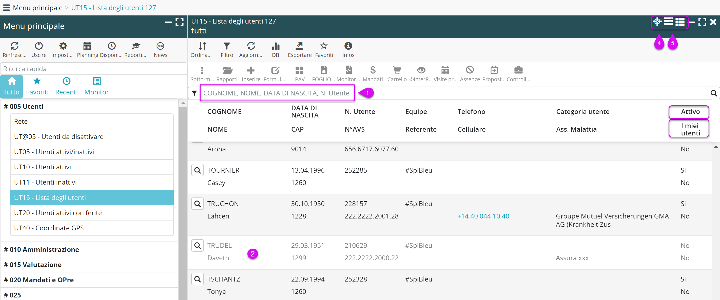The height and width of the screenshot is (300, 720).
Task: Click the Carrello cart icon
Action: (397, 70)
